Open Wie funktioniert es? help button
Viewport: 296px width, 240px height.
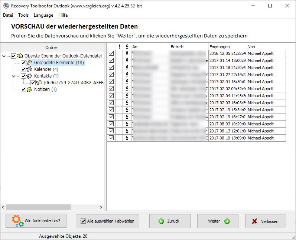36,221
